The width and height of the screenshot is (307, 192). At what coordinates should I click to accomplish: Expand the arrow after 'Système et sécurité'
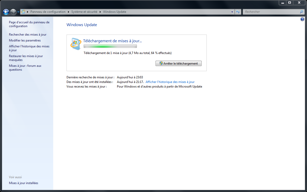(100, 12)
